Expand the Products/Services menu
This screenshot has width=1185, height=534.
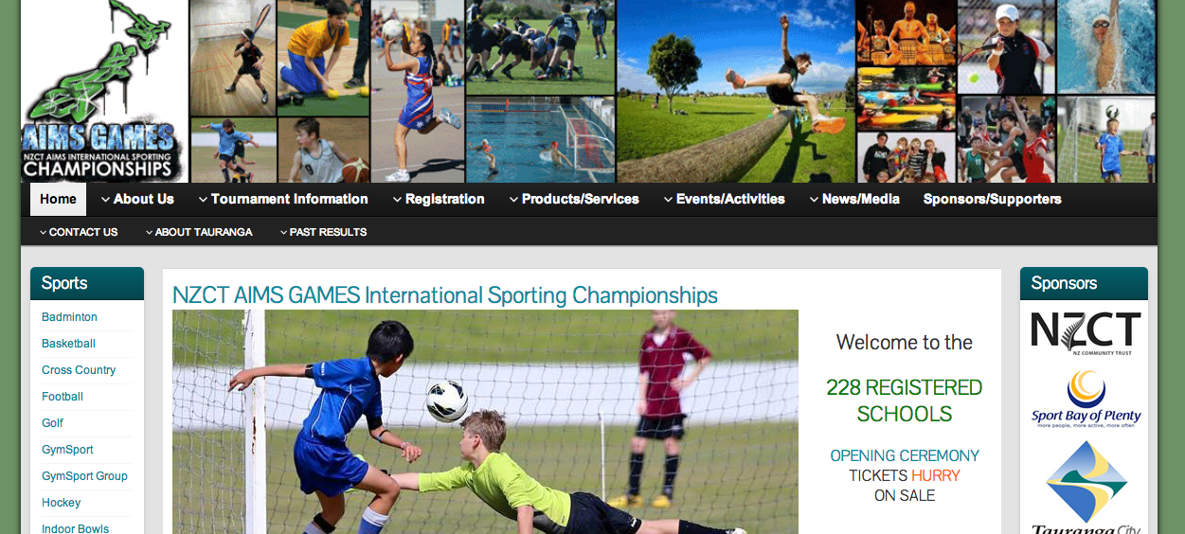pos(574,199)
